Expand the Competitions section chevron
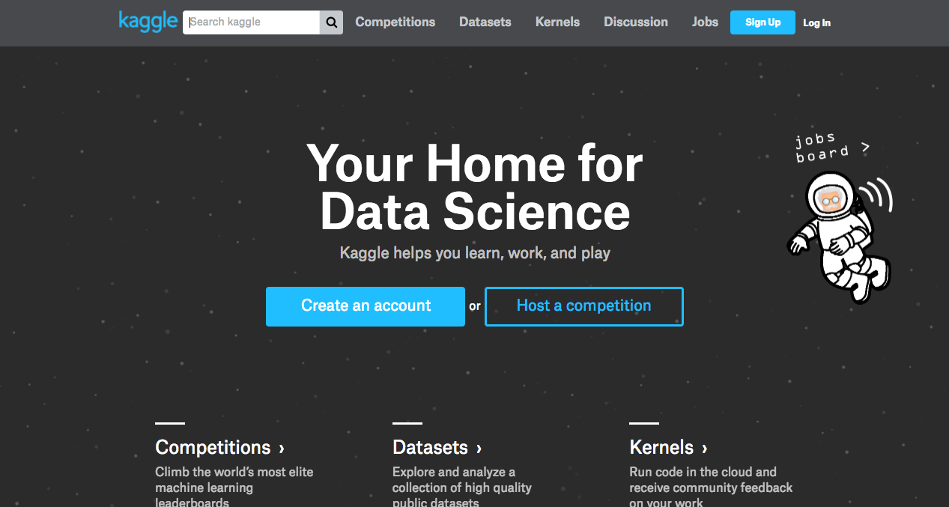949x507 pixels. (x=283, y=447)
